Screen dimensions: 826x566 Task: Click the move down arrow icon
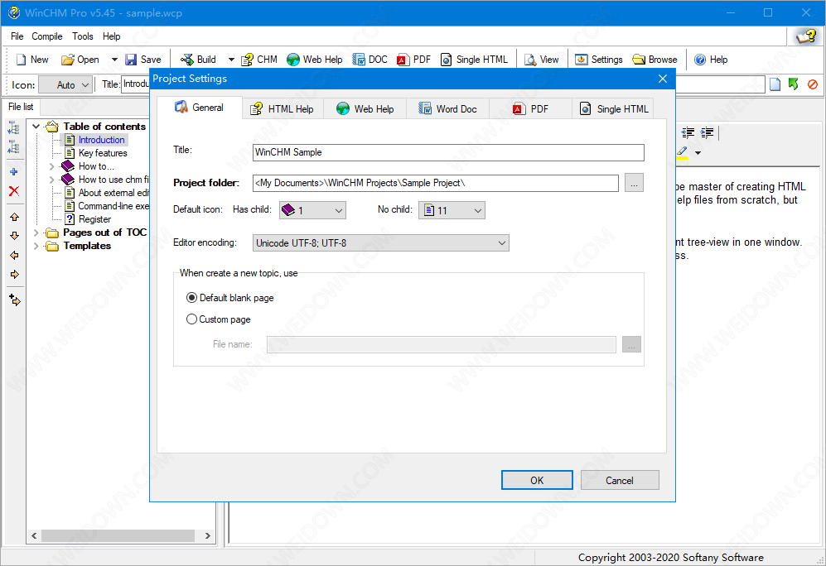coord(15,236)
